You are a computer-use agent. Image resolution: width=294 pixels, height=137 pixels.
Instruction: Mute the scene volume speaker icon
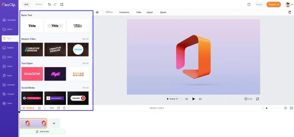(x=97, y=12)
